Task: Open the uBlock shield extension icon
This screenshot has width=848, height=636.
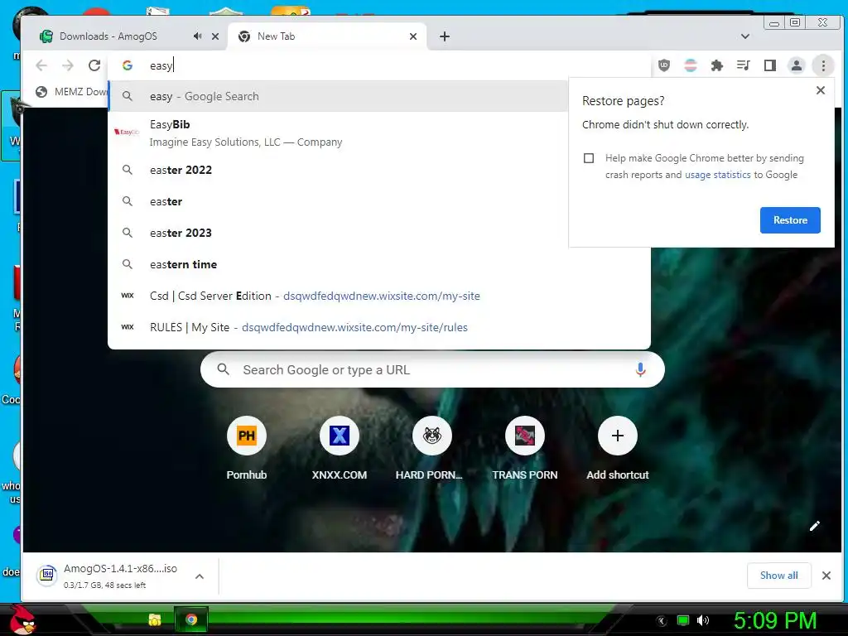Action: click(664, 65)
